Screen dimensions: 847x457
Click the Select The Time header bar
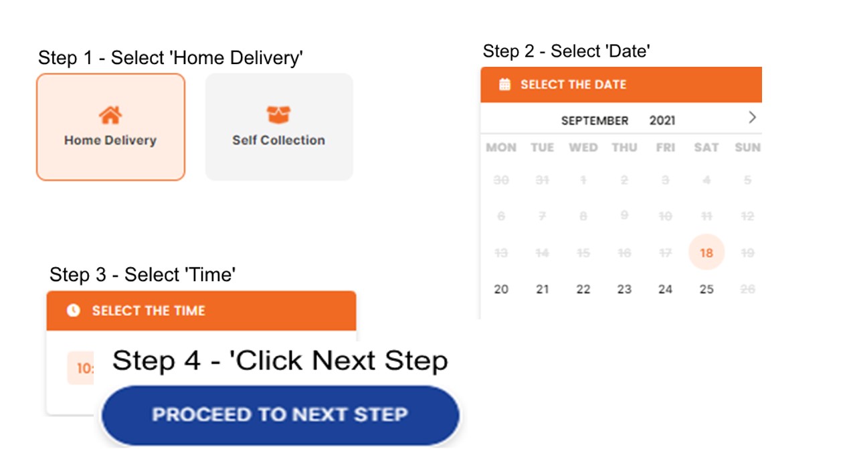pyautogui.click(x=201, y=311)
